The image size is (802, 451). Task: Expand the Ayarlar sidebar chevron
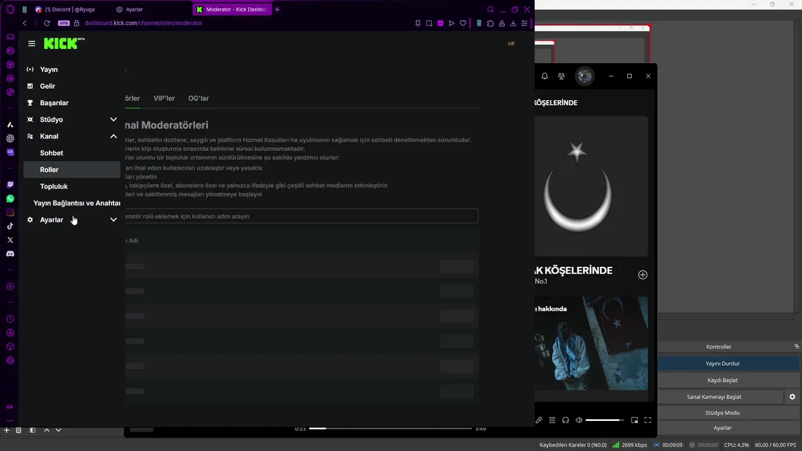[113, 220]
